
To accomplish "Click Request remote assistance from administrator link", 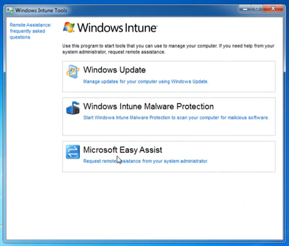I will [x=146, y=161].
